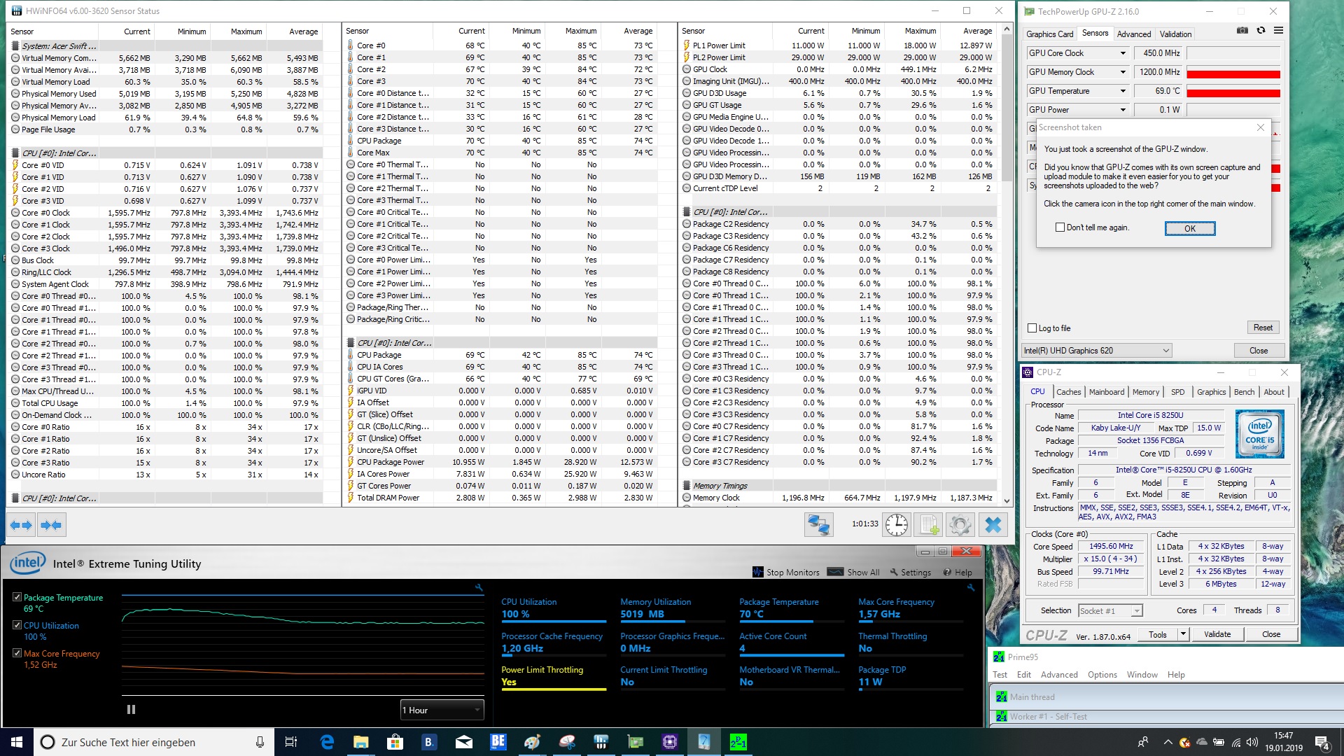Viewport: 1344px width, 756px height.
Task: Open GPU-Z Advanced tab
Action: [x=1133, y=34]
